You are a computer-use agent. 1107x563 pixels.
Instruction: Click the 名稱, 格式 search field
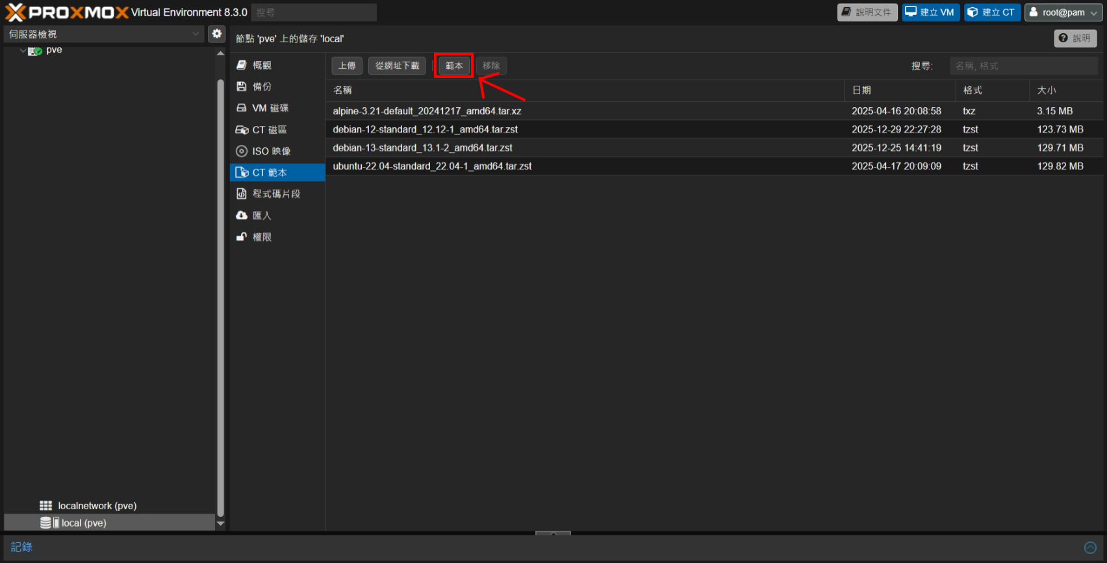pyautogui.click(x=1023, y=66)
